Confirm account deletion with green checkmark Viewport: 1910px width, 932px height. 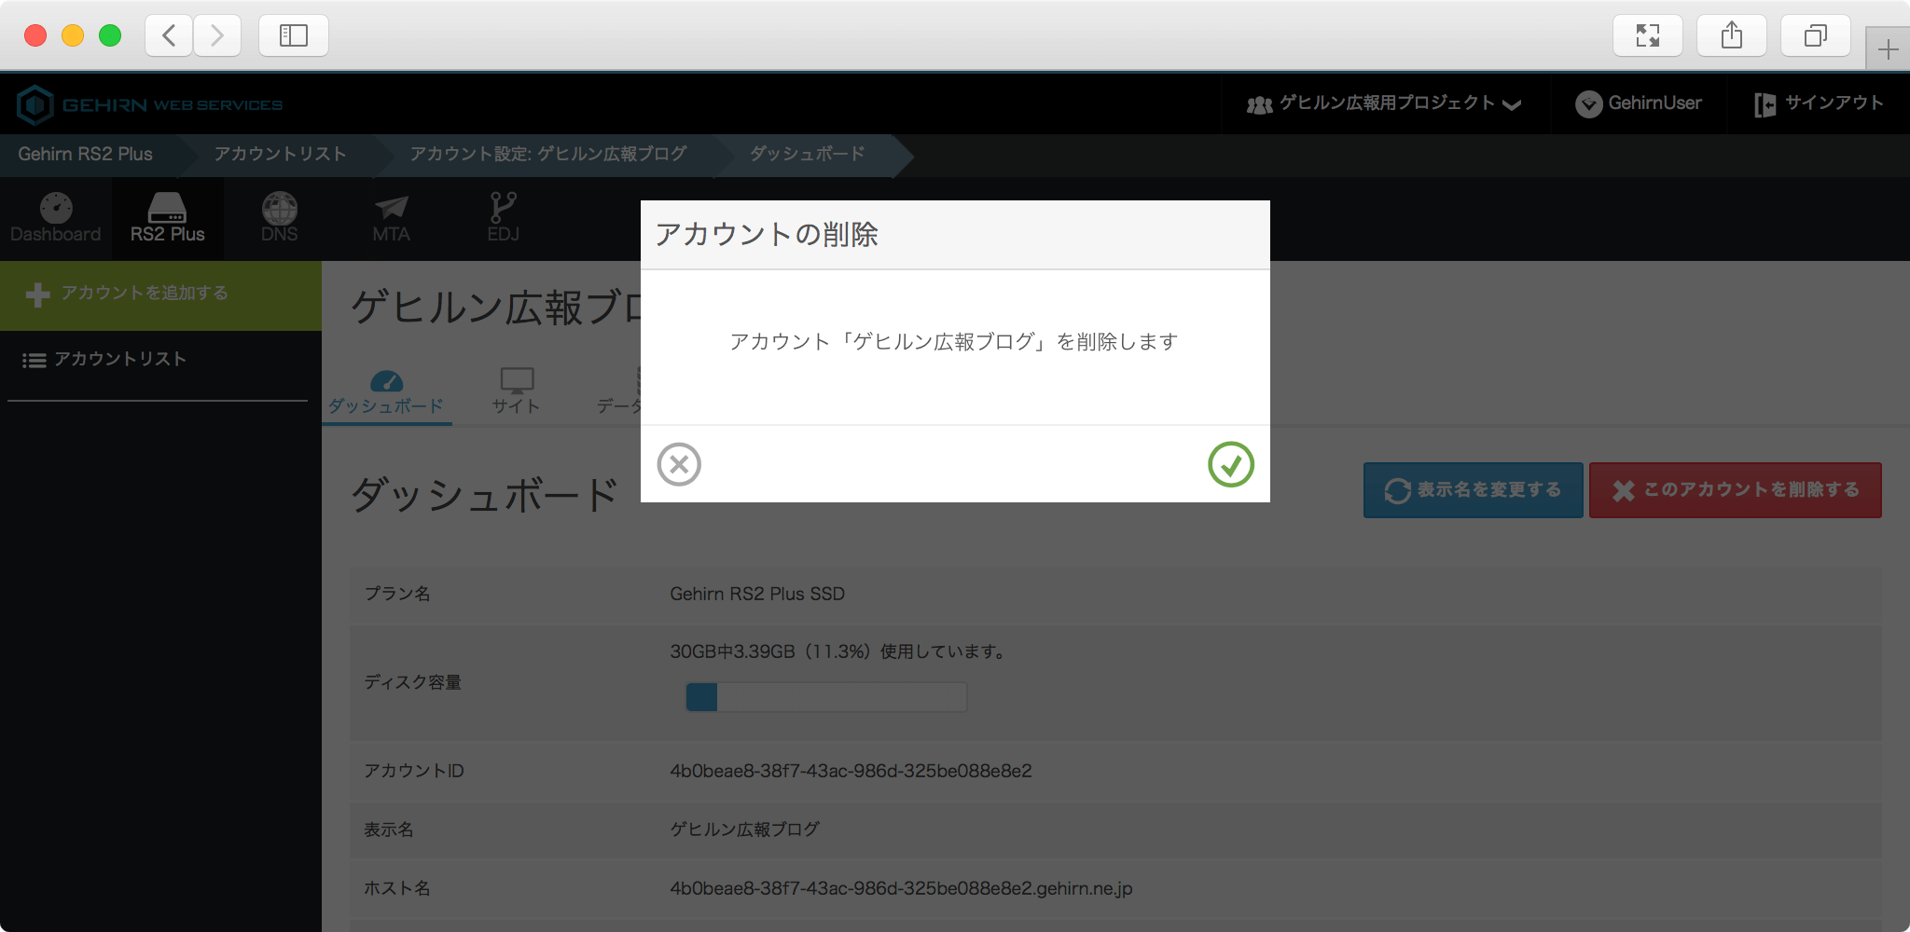1230,464
